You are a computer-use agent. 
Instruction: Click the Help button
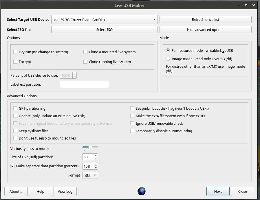click(41, 191)
